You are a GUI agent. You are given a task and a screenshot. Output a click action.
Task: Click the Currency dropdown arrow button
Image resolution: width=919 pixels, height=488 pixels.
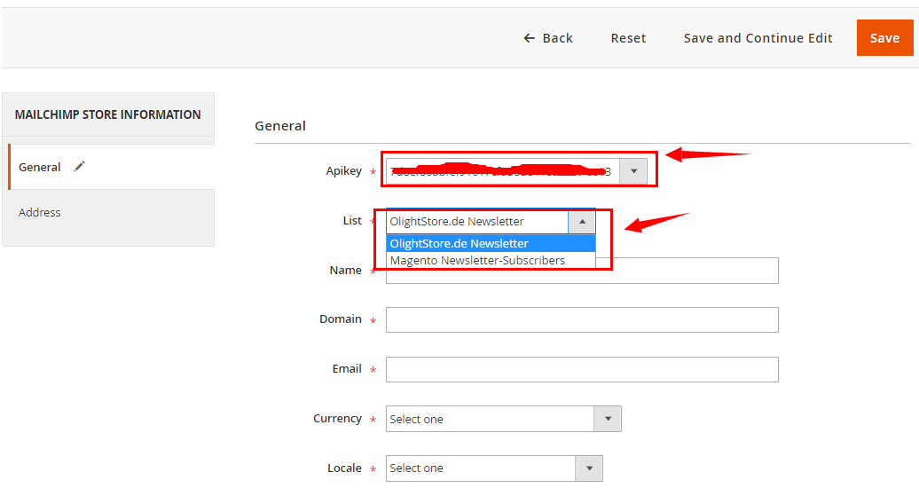[608, 419]
